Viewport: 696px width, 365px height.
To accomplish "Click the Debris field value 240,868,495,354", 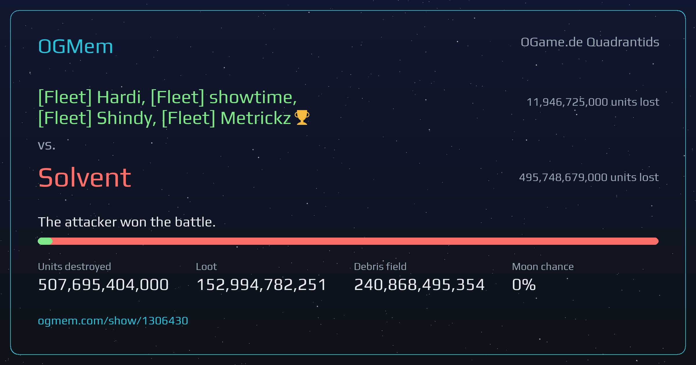I will [x=419, y=284].
